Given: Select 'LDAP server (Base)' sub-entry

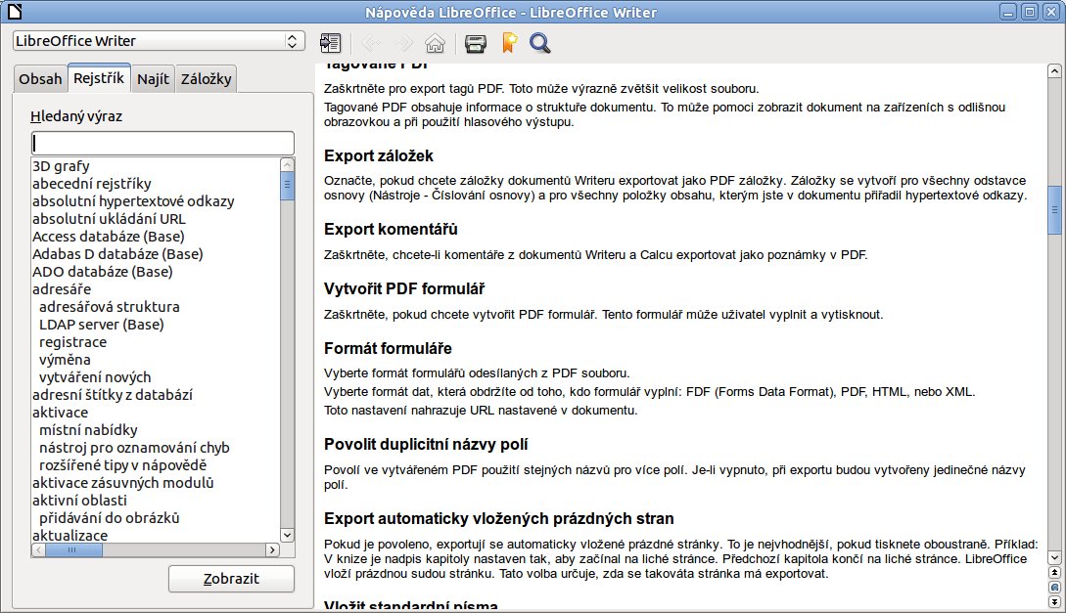Looking at the screenshot, I should pos(101,325).
